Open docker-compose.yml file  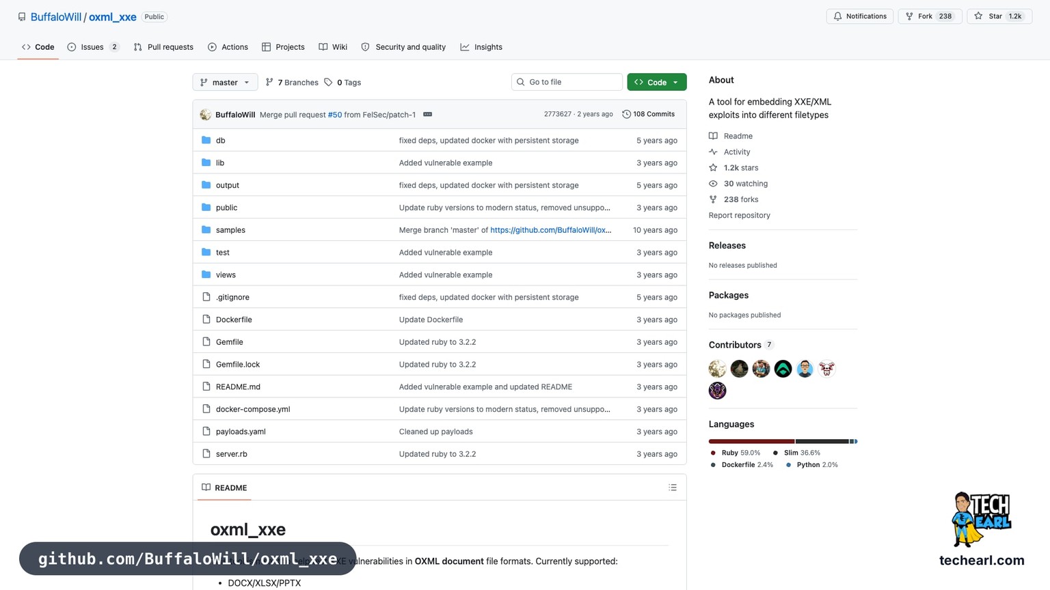[x=253, y=410]
